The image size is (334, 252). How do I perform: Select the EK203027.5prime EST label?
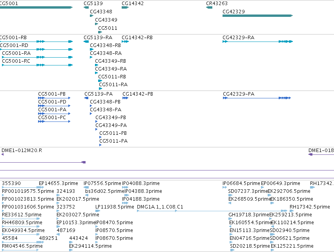click(78, 215)
